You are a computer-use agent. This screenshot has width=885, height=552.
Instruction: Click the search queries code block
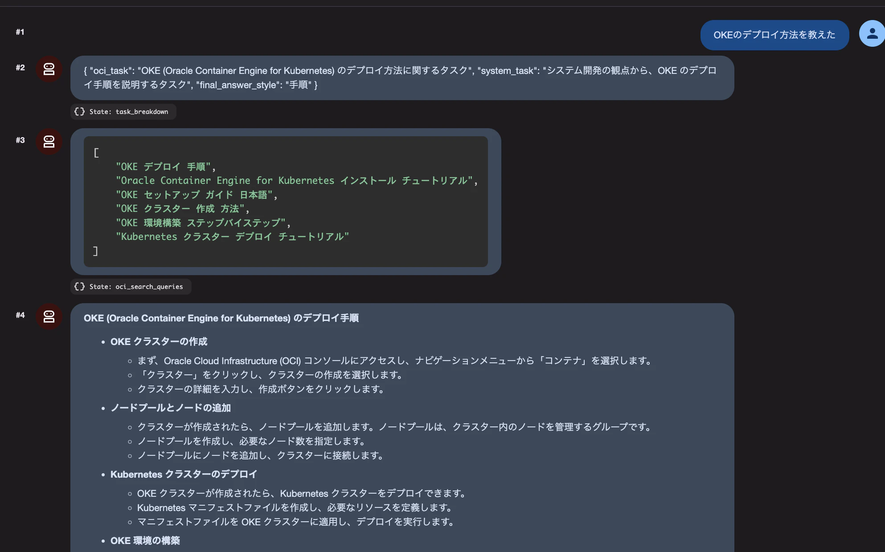click(x=286, y=202)
